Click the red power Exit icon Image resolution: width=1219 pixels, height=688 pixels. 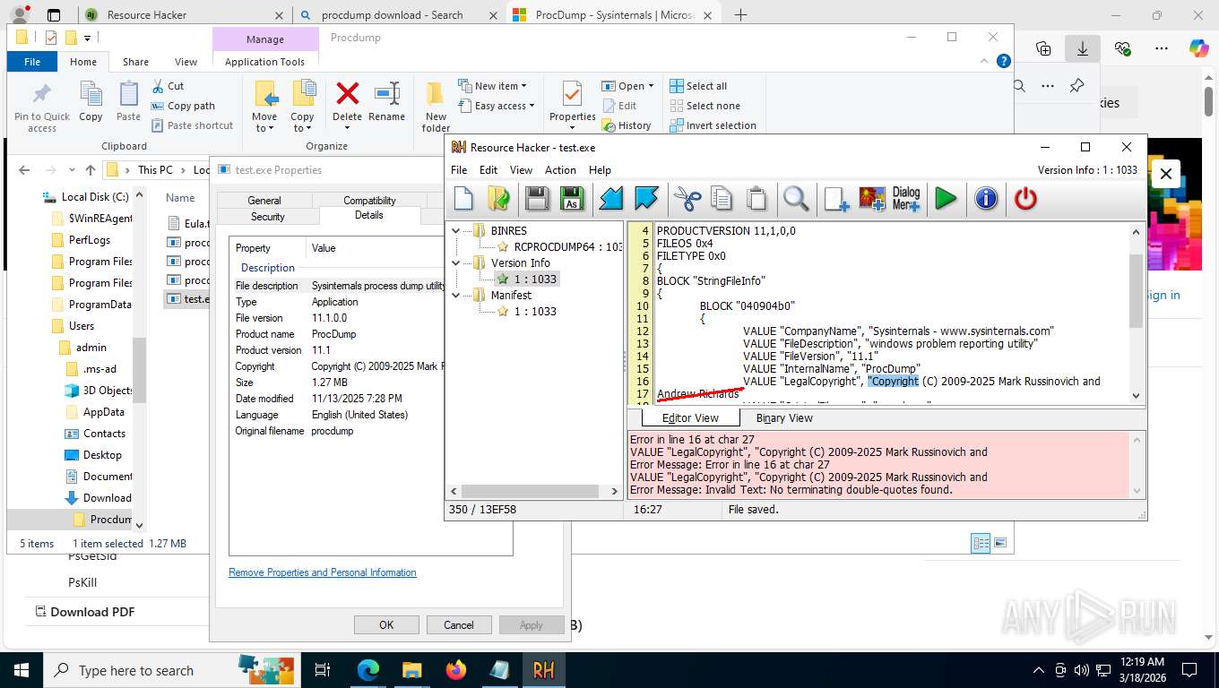tap(1025, 198)
